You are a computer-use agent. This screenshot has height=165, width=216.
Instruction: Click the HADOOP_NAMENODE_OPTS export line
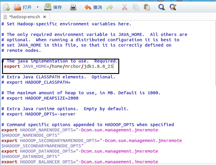pyautogui.click(x=80, y=130)
